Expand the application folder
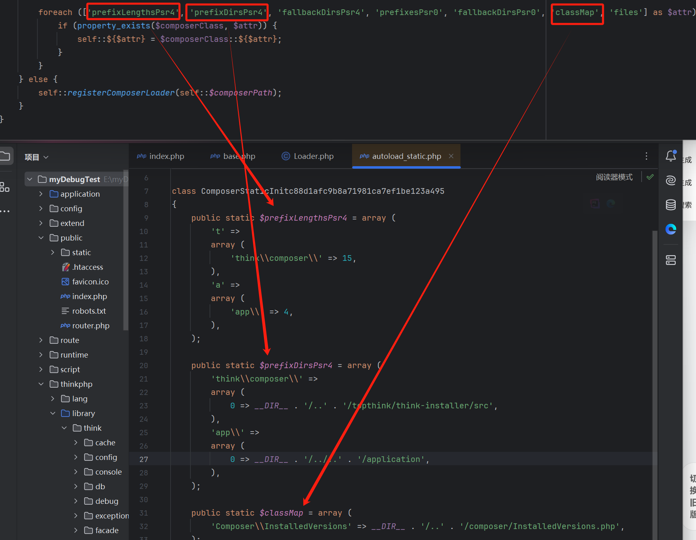The height and width of the screenshot is (540, 696). click(41, 194)
